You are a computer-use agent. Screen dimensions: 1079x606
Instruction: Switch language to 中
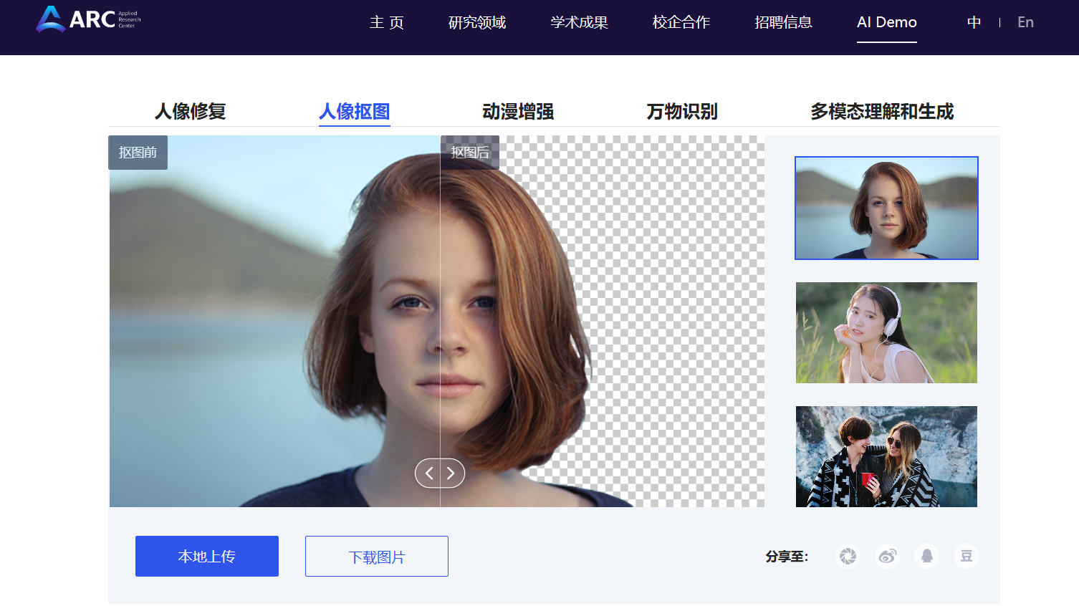pos(974,22)
